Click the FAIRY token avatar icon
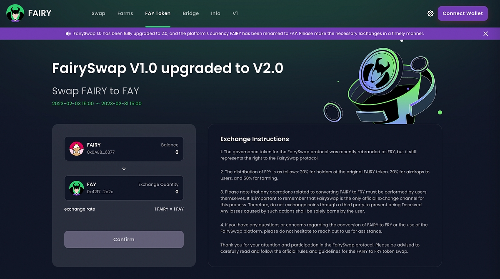The height and width of the screenshot is (279, 500). pyautogui.click(x=77, y=149)
